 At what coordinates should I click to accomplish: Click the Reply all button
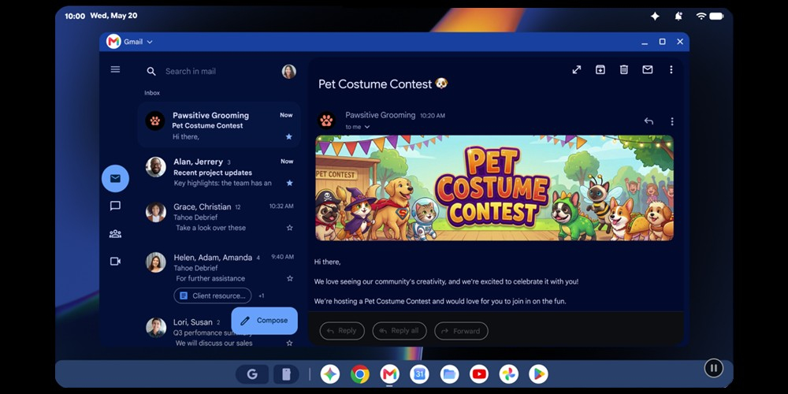click(x=400, y=331)
